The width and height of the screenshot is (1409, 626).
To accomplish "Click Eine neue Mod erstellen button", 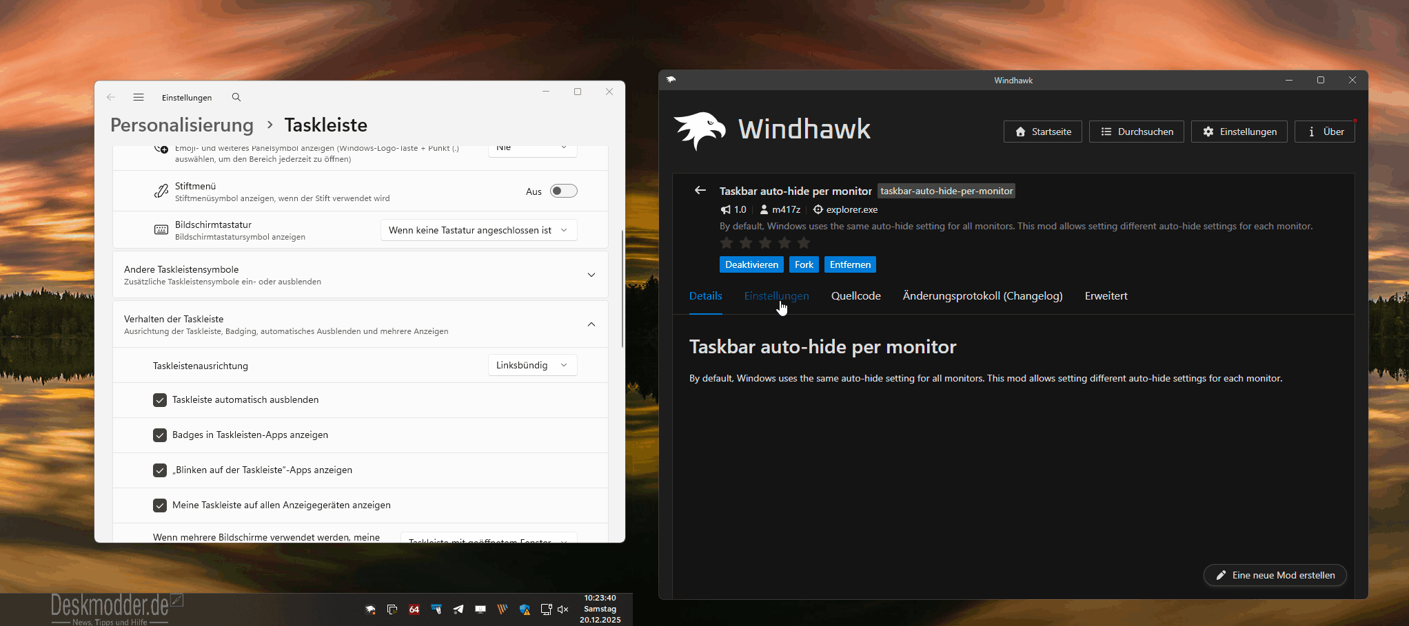I will tap(1275, 576).
